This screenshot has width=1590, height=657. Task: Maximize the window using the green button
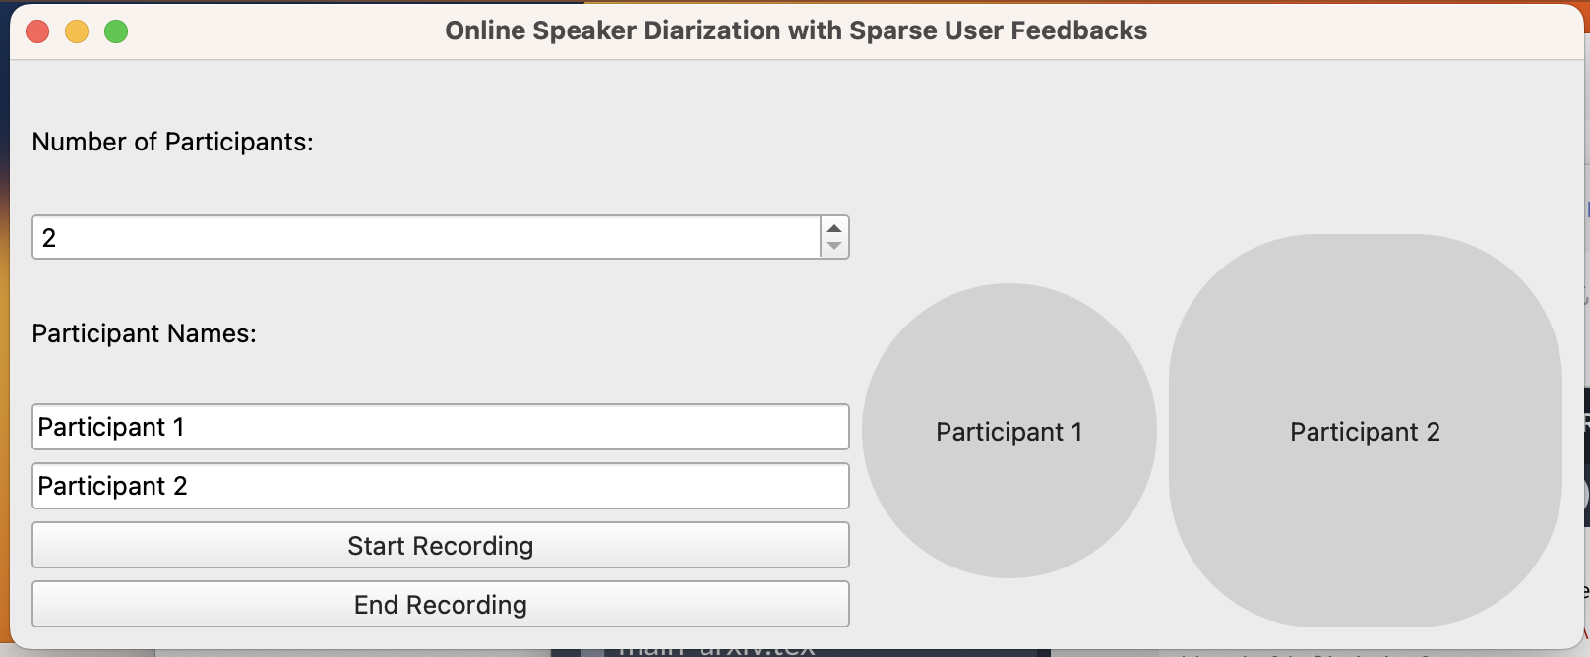click(x=116, y=31)
